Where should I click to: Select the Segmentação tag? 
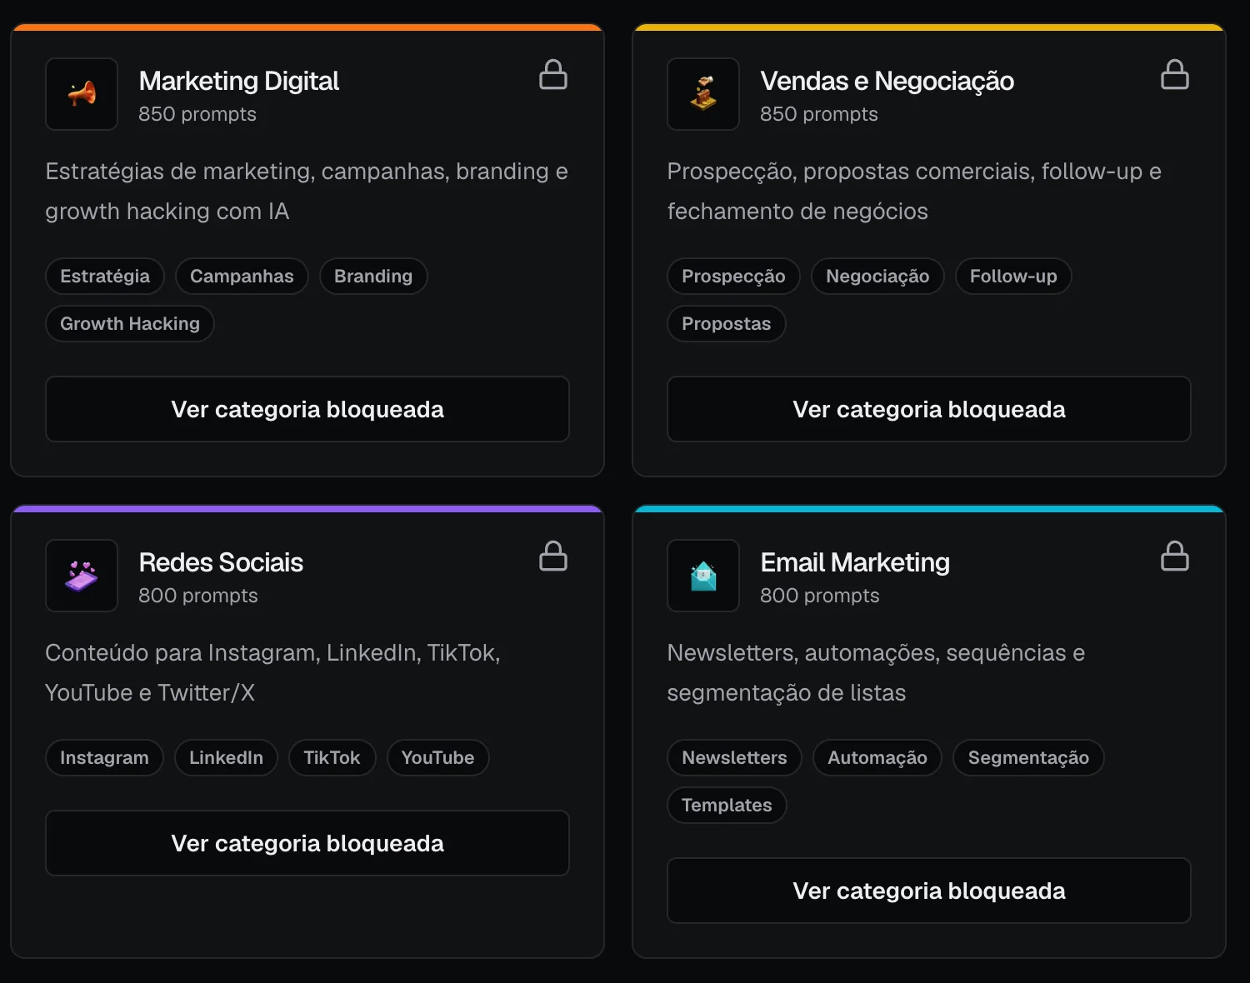click(x=1028, y=757)
